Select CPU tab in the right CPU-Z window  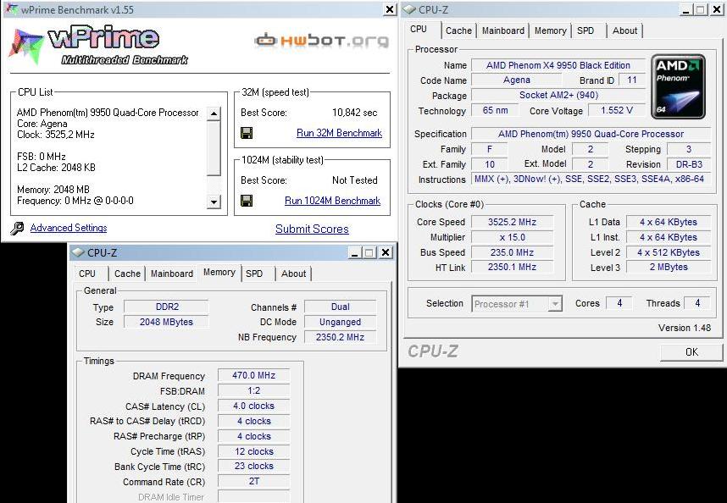point(419,29)
